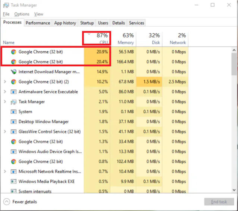Image resolution: width=238 pixels, height=211 pixels.
Task: Click the Task Manager process row icon
Action: 13,102
